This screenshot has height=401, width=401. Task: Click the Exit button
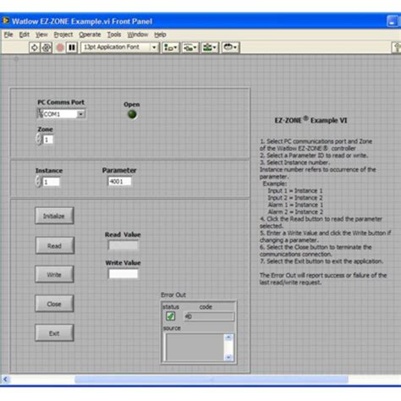pos(54,333)
